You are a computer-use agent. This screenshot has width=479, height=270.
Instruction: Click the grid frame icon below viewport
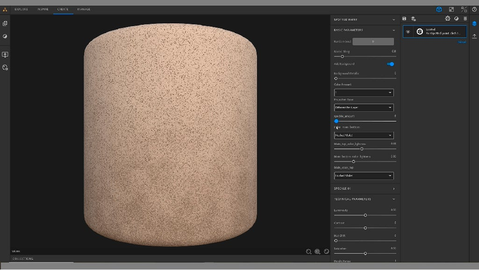pos(317,251)
